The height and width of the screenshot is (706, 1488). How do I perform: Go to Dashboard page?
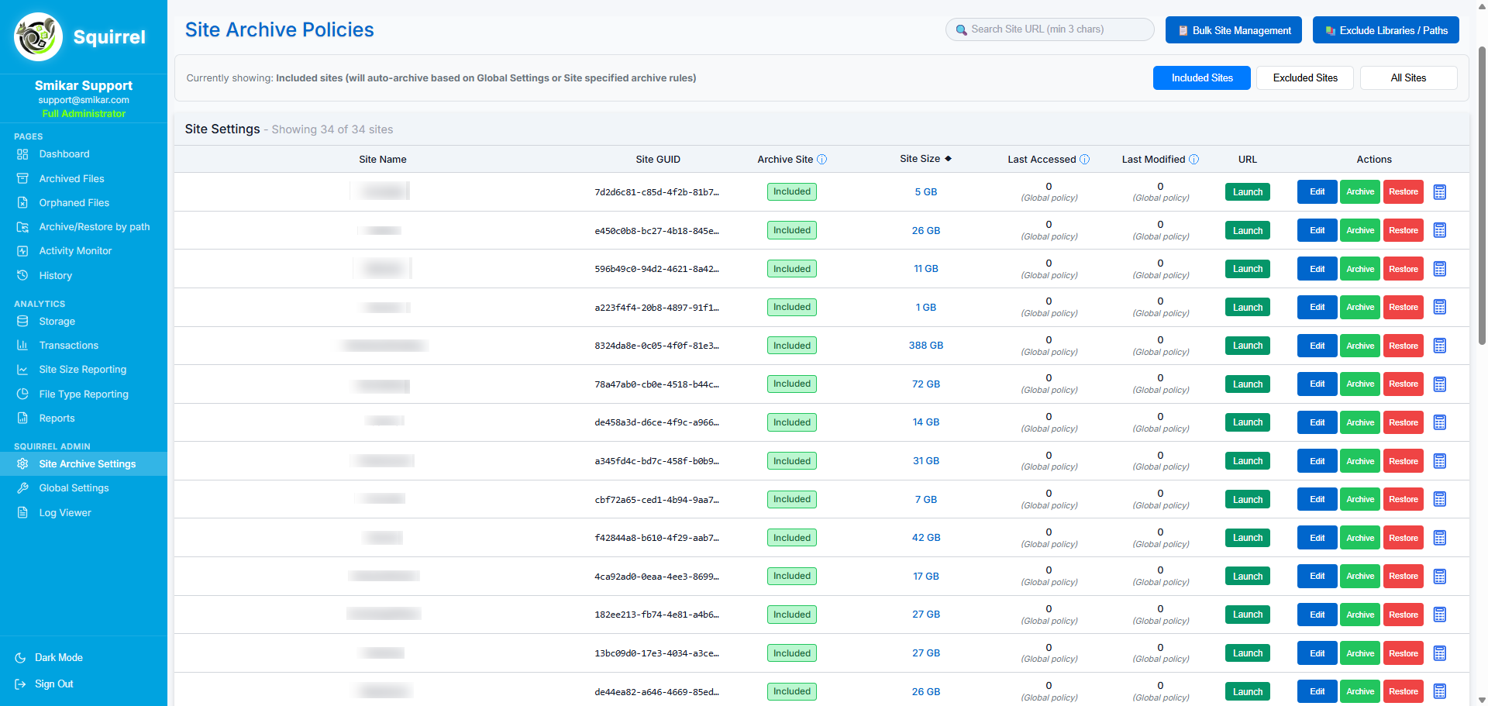pyautogui.click(x=64, y=154)
